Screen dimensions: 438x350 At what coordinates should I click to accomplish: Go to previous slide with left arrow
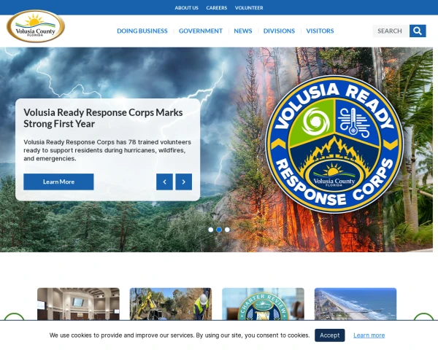tap(164, 182)
